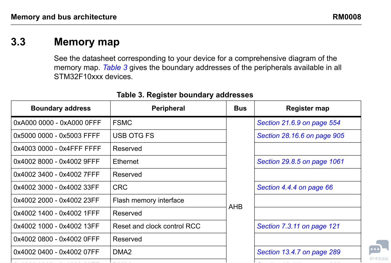Image resolution: width=391 pixels, height=263 pixels.
Task: Click address 0x4002 3400 - 0x4002 7FFF
Action: [57, 174]
